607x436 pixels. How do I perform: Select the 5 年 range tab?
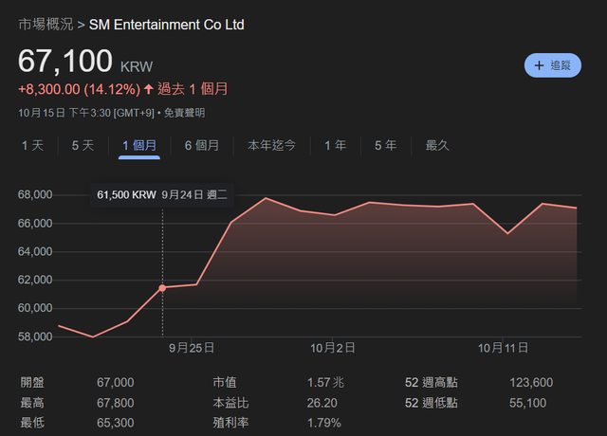pyautogui.click(x=386, y=145)
